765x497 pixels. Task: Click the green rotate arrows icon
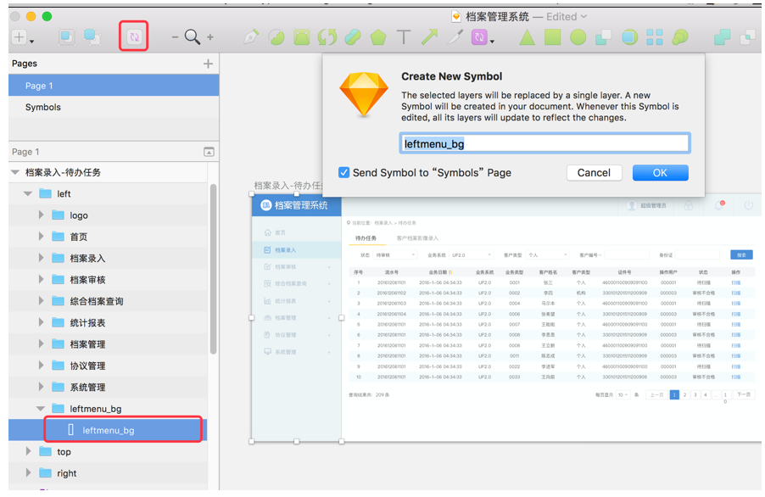click(x=327, y=37)
